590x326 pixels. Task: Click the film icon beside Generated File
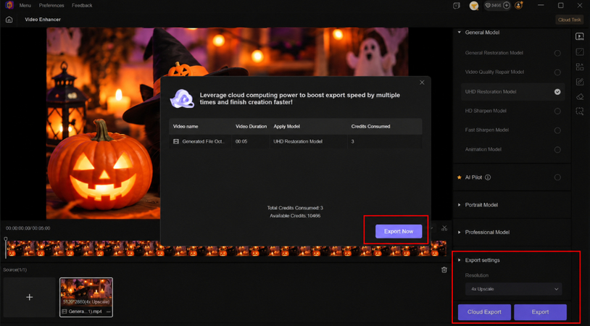175,142
